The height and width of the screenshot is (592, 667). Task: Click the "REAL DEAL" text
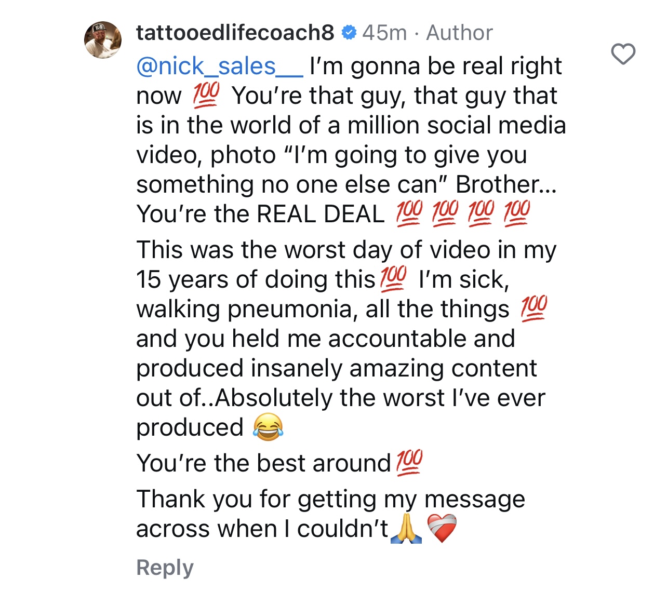click(x=321, y=214)
